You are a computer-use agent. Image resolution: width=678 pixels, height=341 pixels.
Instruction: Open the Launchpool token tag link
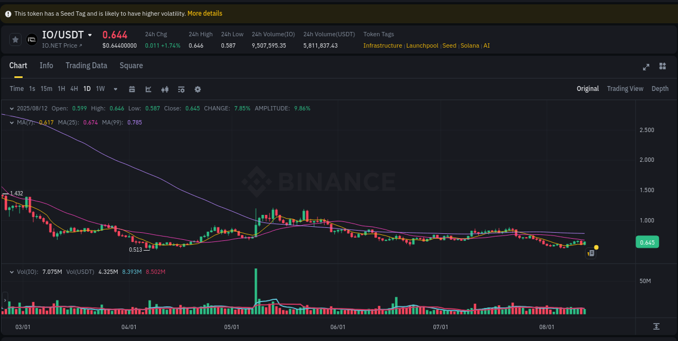tap(422, 45)
